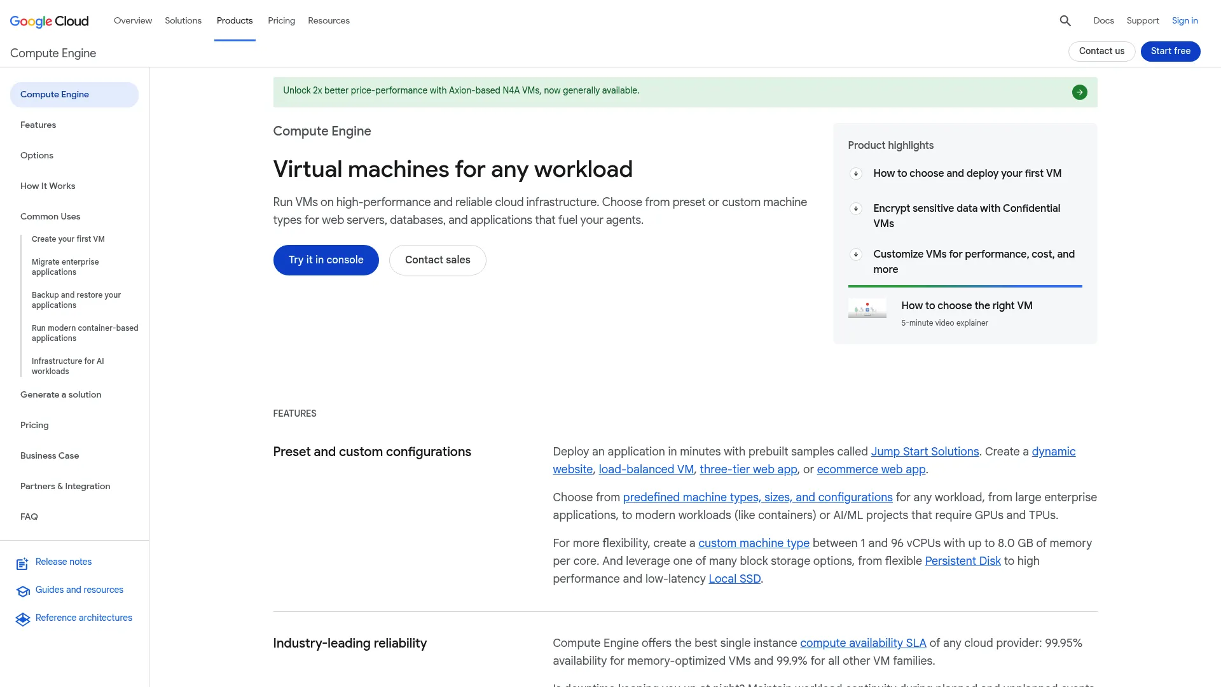Open the Overview menu item
This screenshot has width=1221, height=687.
pos(133,21)
